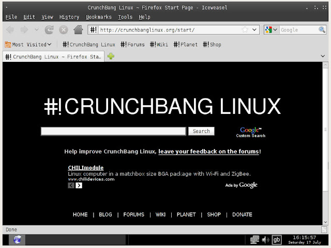Screen dimensions: 331x248
Task: Click the Google Custom Search logo
Action: click(250, 133)
